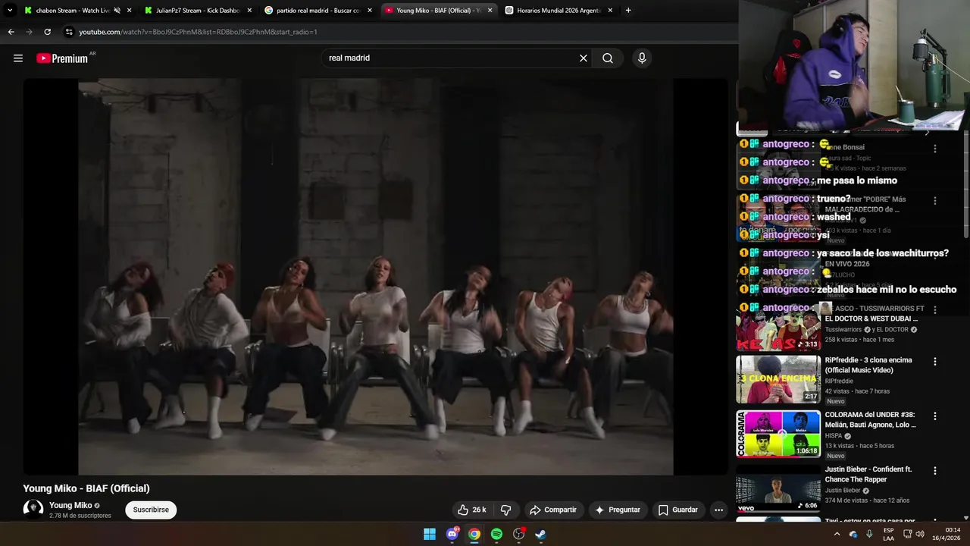
Task: Open Chrome from the taskbar
Action: (x=474, y=534)
